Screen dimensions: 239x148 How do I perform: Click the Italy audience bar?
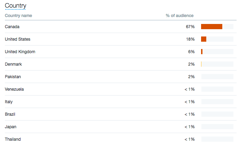[x=217, y=101]
